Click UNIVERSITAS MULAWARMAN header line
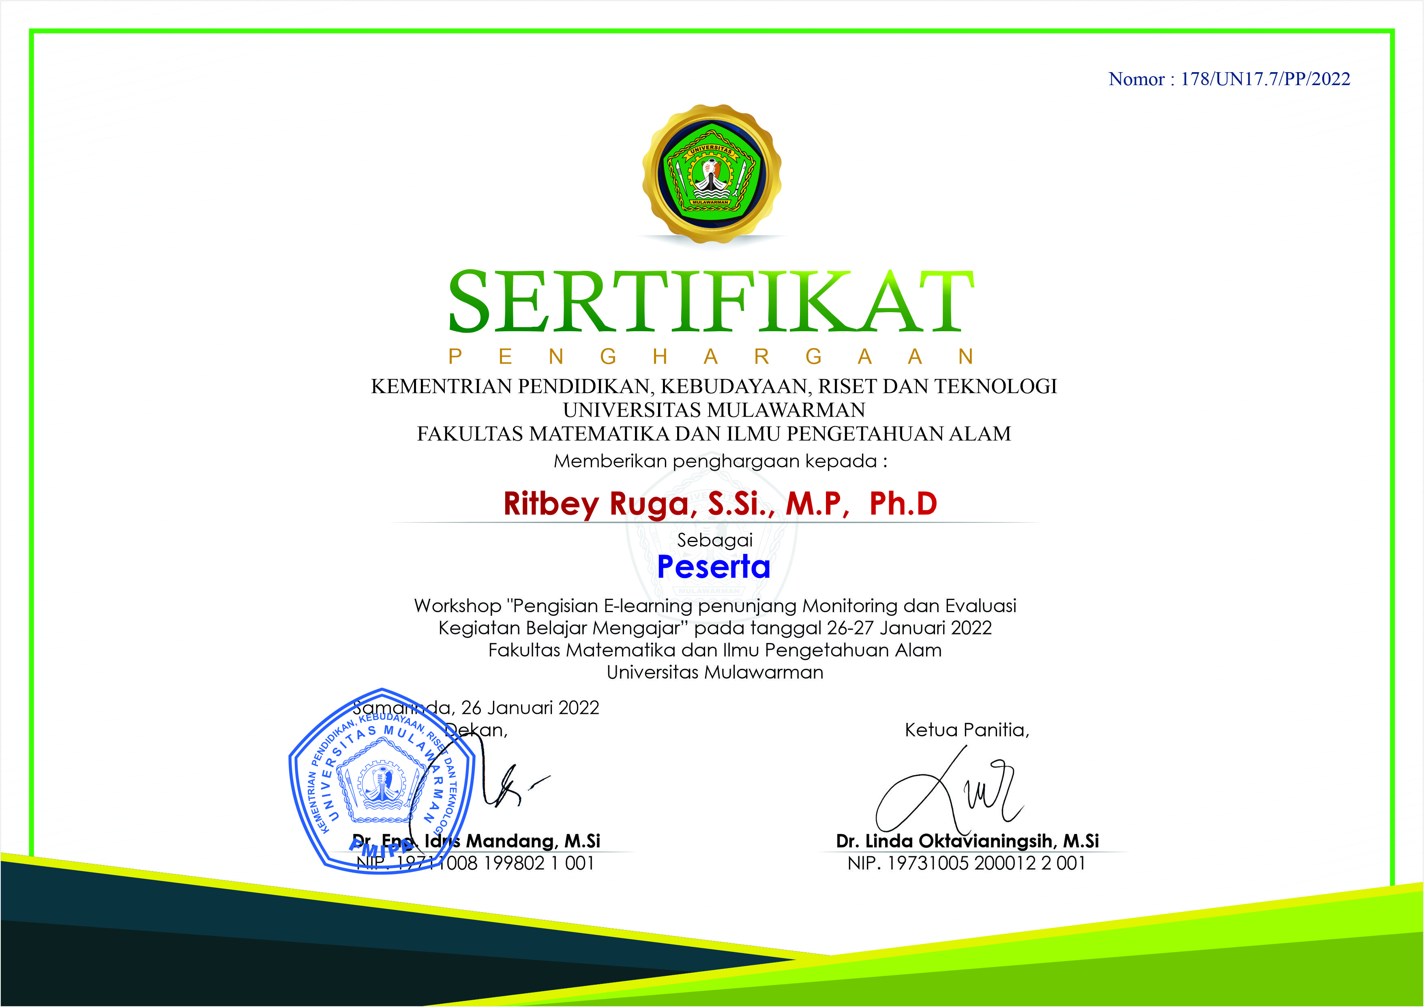 [713, 410]
